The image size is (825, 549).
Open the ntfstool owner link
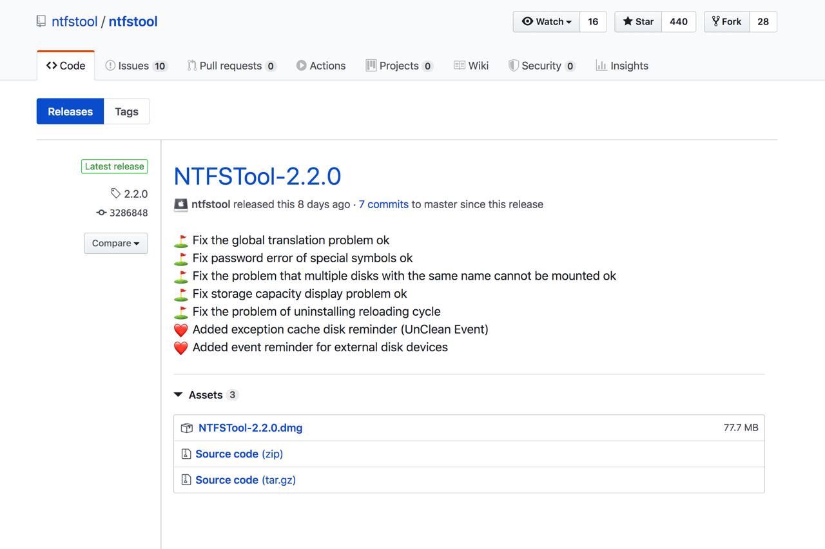point(74,21)
